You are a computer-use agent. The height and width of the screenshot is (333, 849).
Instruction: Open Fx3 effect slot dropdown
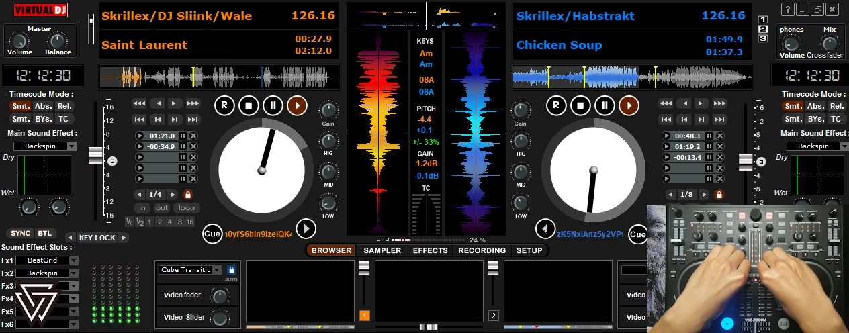pyautogui.click(x=73, y=286)
